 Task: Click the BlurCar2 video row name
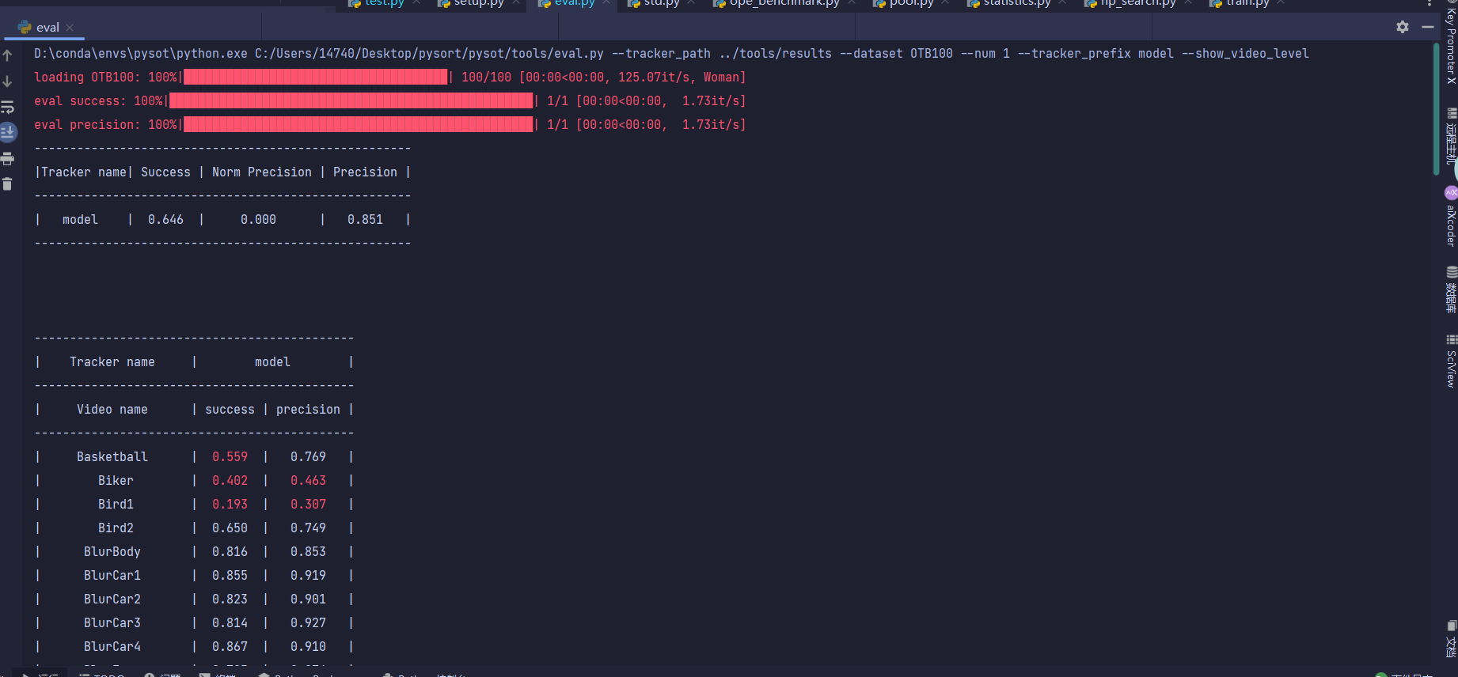pyautogui.click(x=112, y=599)
